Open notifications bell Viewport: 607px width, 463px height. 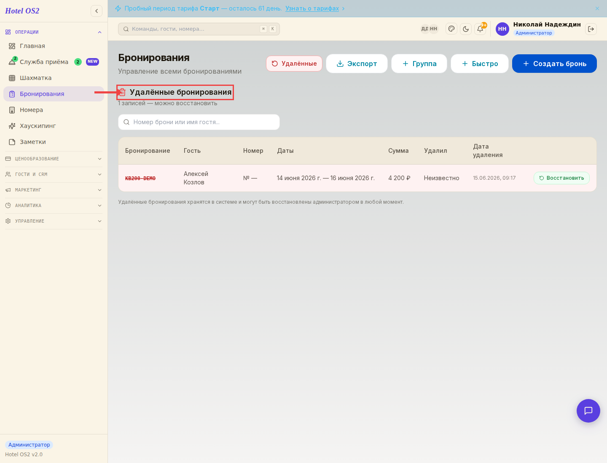(480, 29)
